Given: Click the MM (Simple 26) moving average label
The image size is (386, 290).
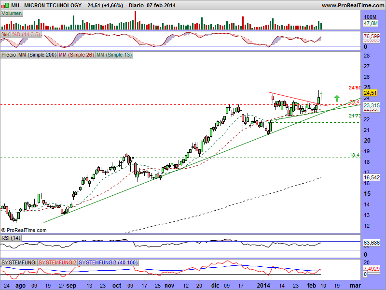Looking at the screenshot, I should [x=76, y=55].
